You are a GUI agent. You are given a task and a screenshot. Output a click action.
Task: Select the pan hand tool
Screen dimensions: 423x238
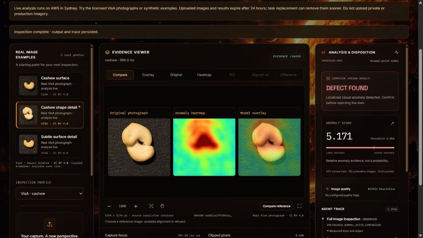(x=162, y=206)
